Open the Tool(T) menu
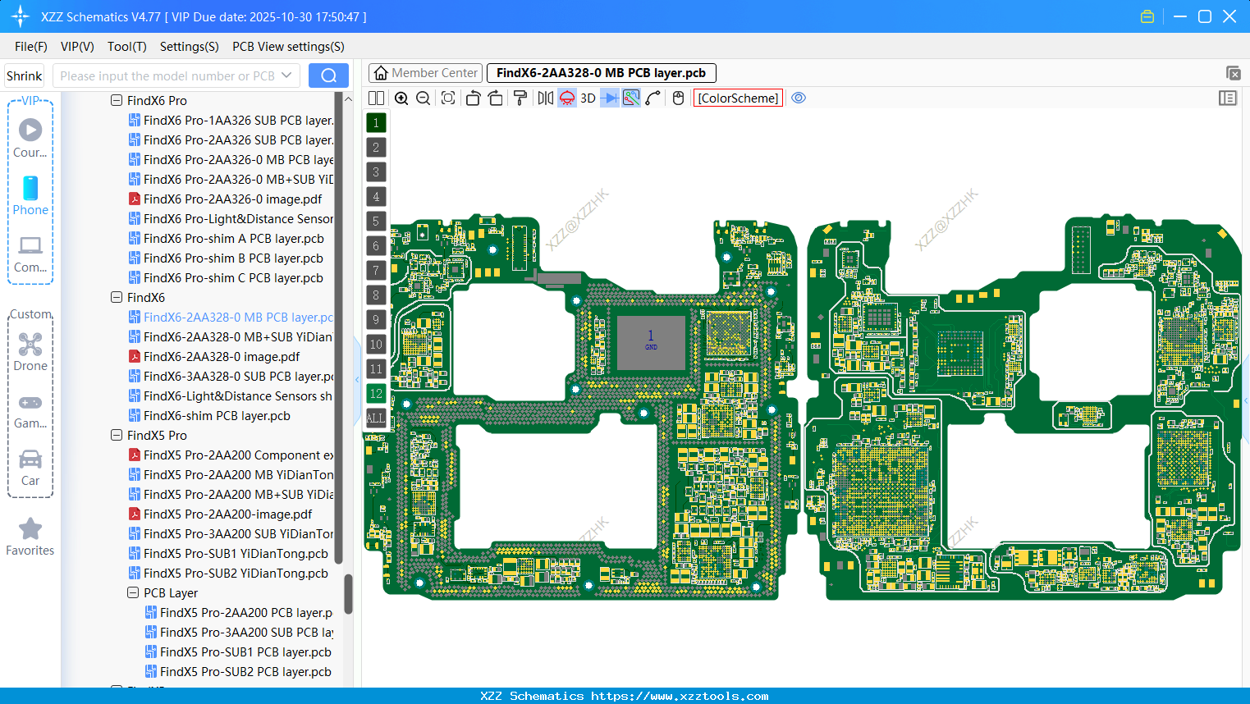Screen dimensions: 1250x704 pyautogui.click(x=127, y=47)
